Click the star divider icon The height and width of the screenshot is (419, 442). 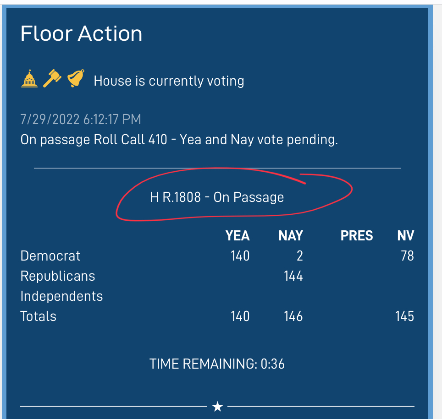pos(217,406)
